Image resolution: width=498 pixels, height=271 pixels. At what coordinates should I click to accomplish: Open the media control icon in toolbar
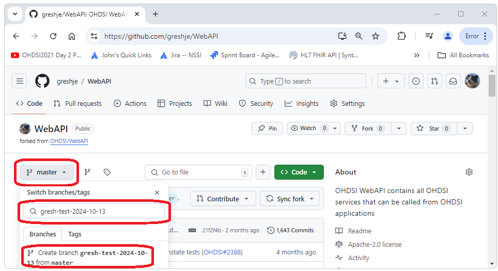click(429, 36)
